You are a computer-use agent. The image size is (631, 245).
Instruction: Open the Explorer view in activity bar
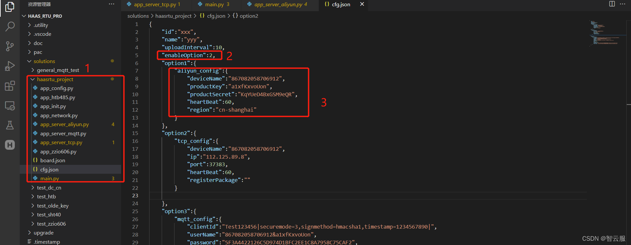(10, 7)
